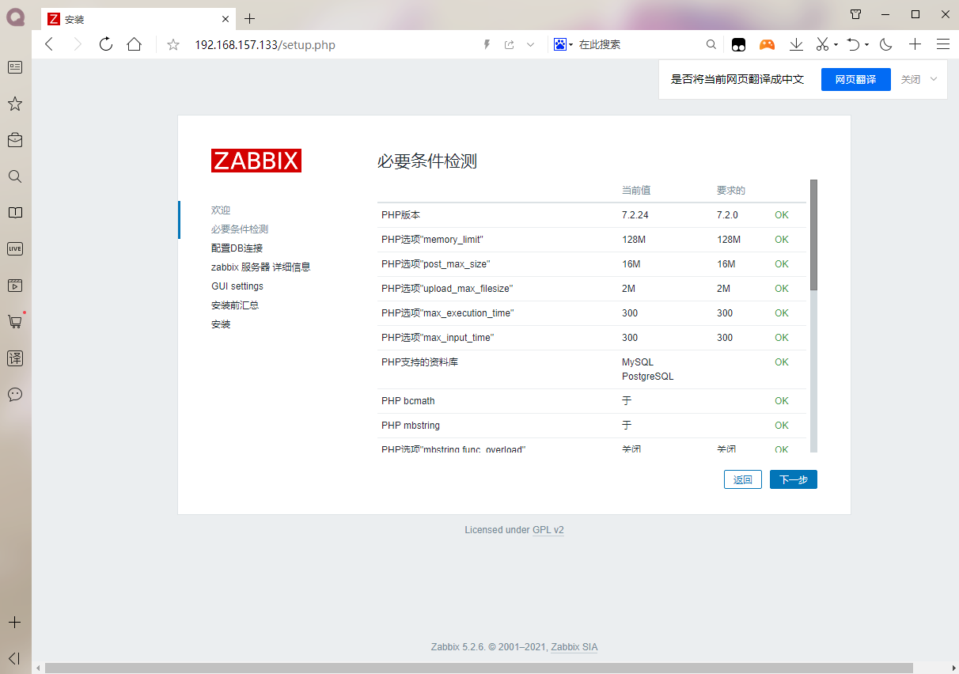Click the search magnifier icon in search box
Screen dimensions: 959x674
[x=711, y=45]
